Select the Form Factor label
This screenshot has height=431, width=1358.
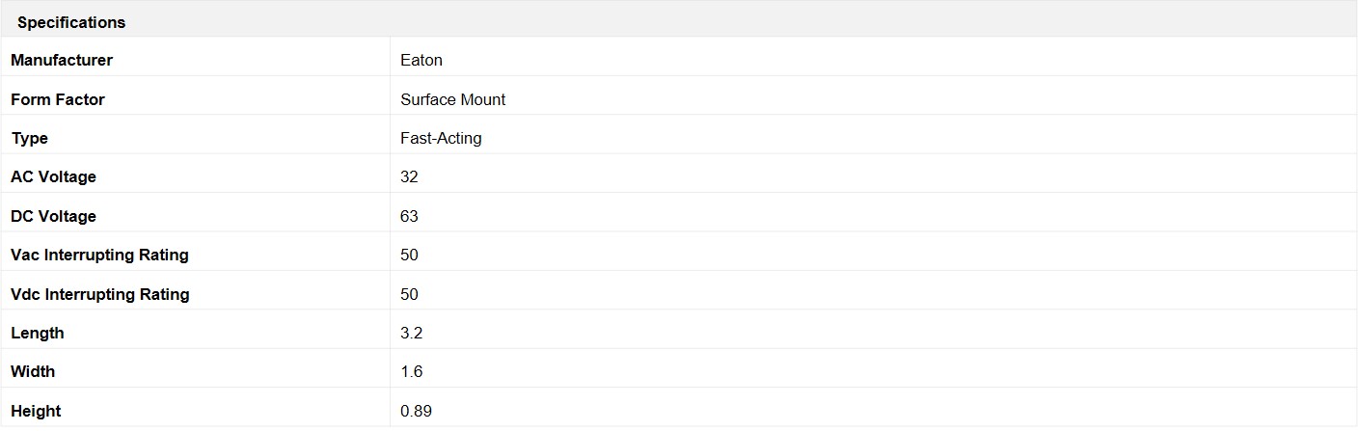[x=58, y=99]
